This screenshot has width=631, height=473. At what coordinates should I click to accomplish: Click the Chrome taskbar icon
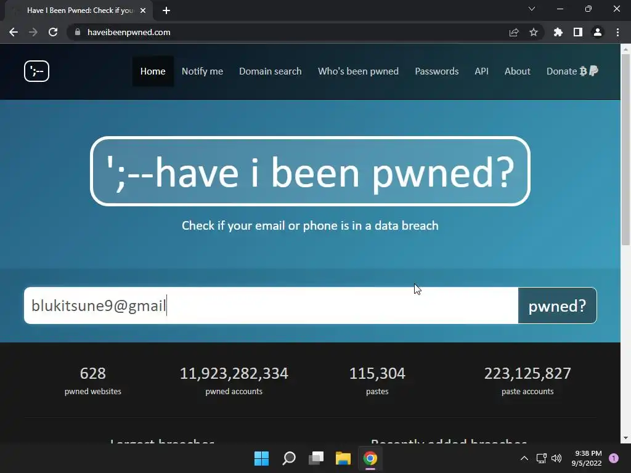tap(370, 458)
